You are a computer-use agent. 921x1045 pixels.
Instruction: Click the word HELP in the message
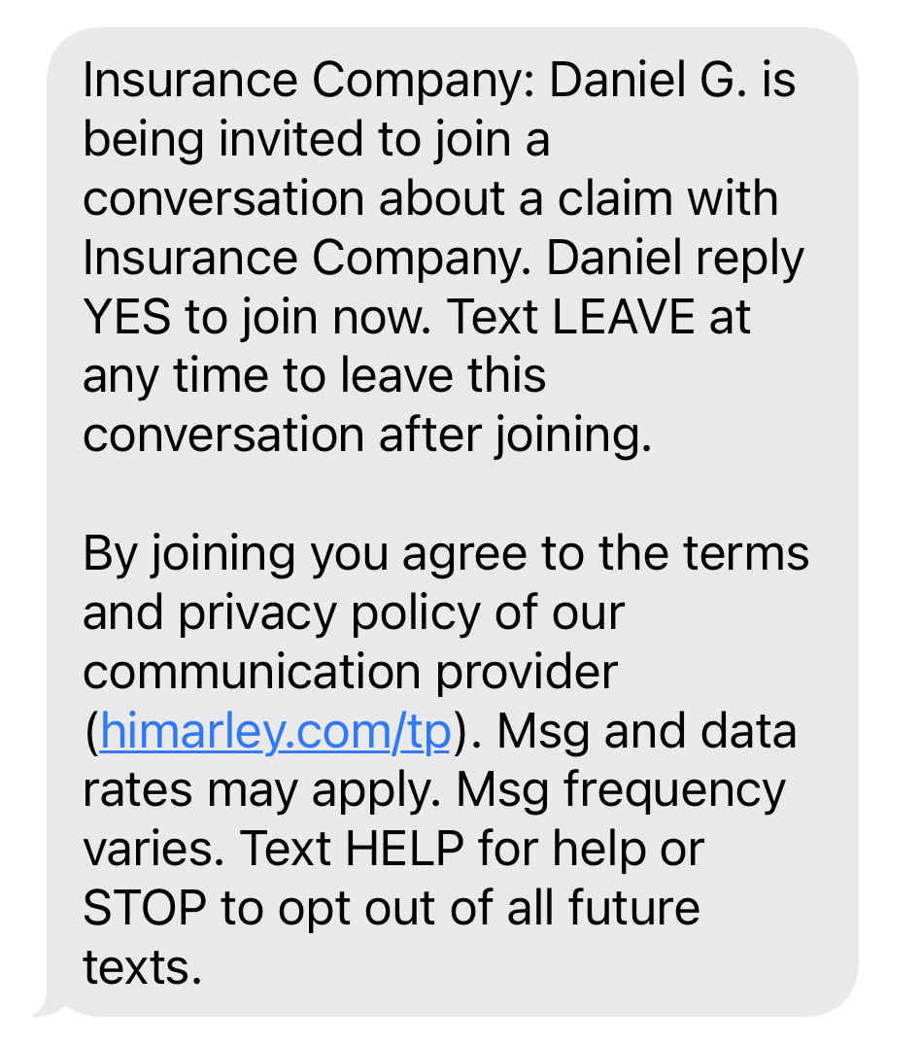click(x=405, y=851)
